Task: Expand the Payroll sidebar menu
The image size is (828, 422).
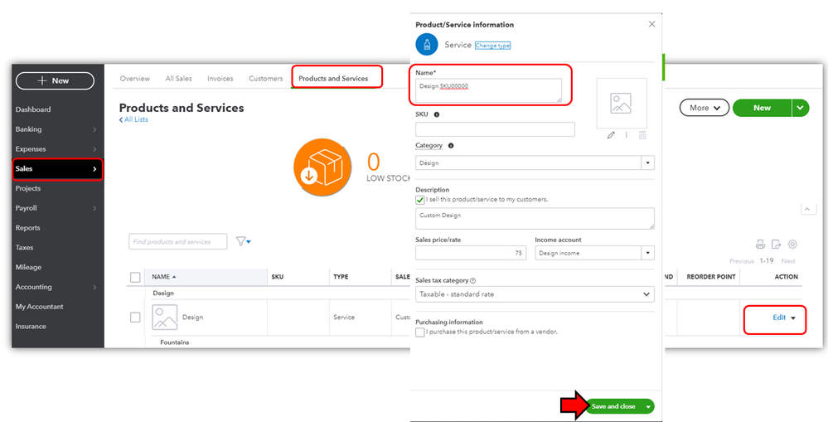Action: (x=57, y=208)
